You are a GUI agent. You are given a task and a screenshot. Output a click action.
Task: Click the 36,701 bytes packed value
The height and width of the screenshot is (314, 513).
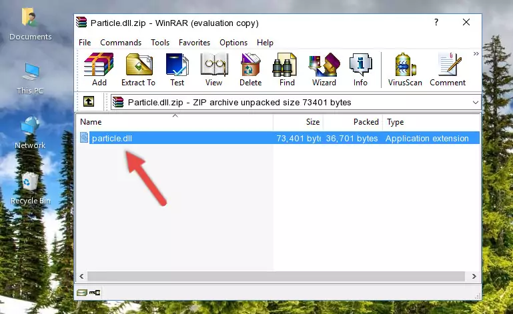tap(352, 139)
